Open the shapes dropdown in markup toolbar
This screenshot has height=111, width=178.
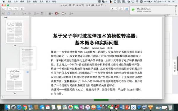click(x=24, y=14)
